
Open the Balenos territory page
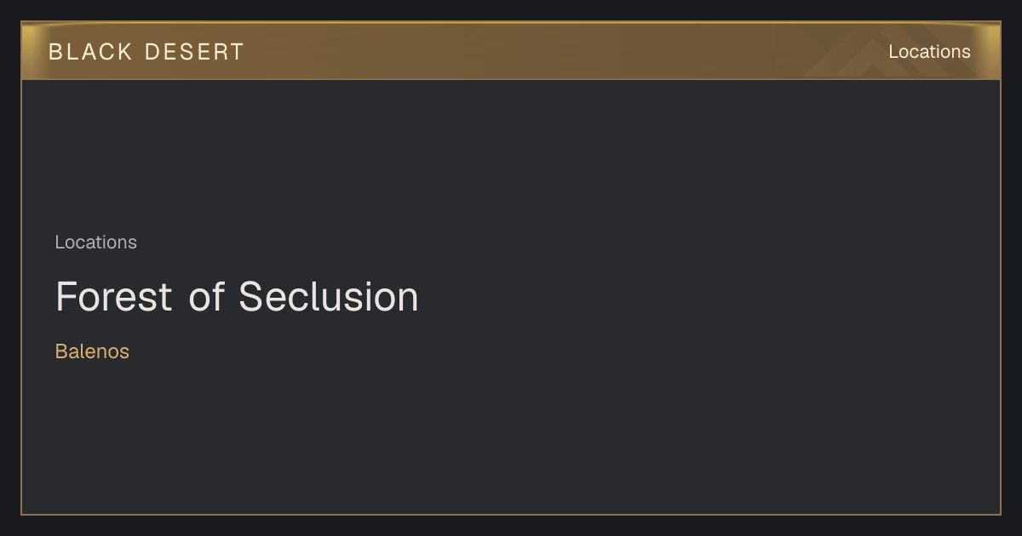coord(92,351)
